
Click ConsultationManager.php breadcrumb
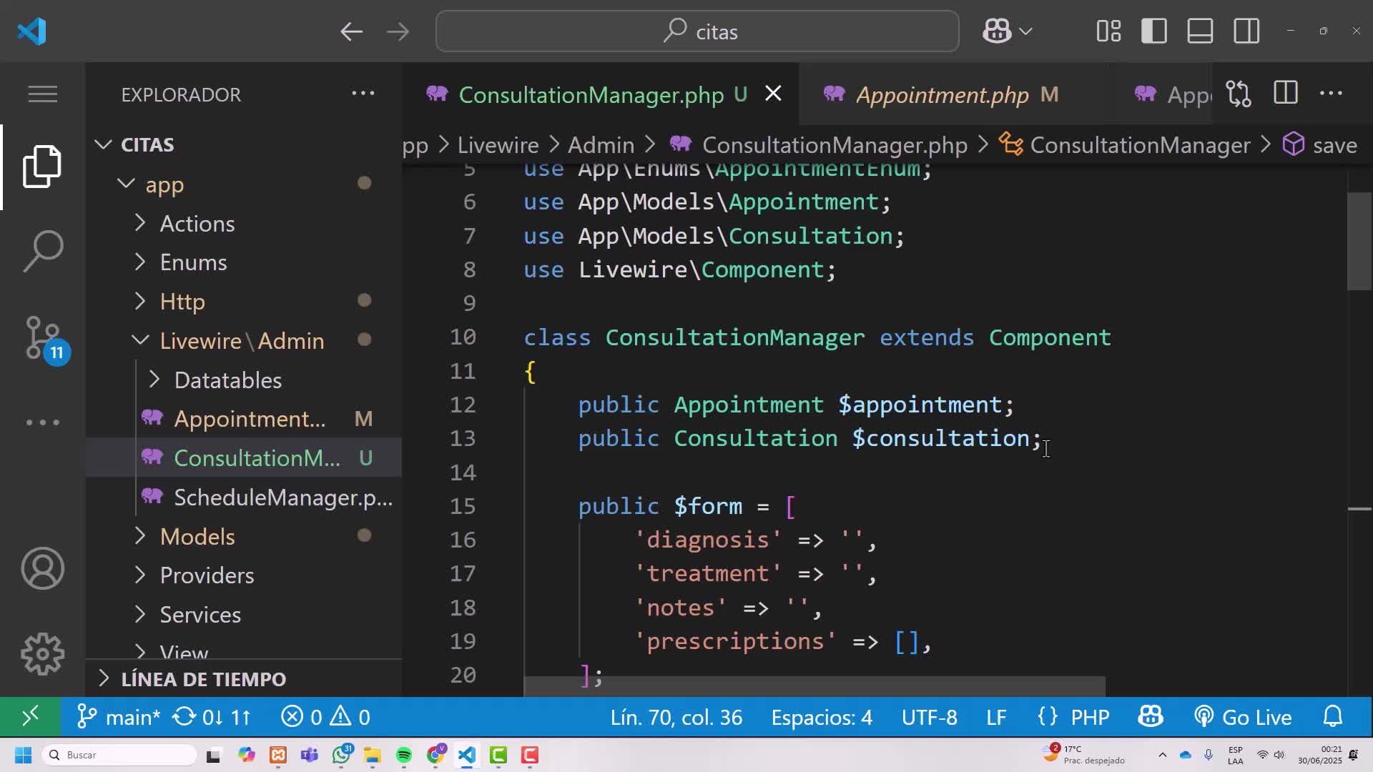[x=834, y=145]
